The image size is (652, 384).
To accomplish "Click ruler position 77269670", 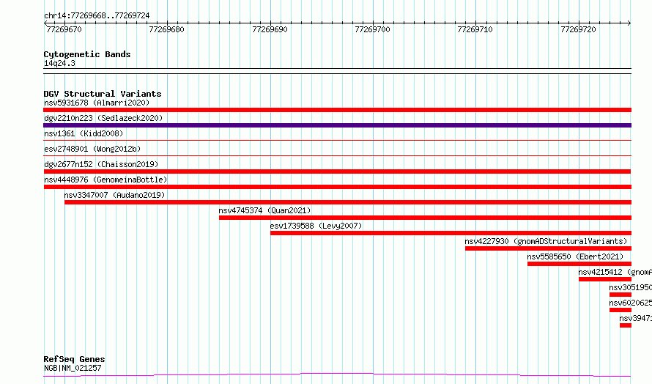I will tap(64, 29).
